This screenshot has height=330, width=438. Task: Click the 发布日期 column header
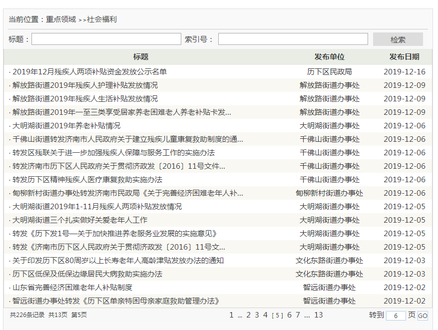[404, 57]
